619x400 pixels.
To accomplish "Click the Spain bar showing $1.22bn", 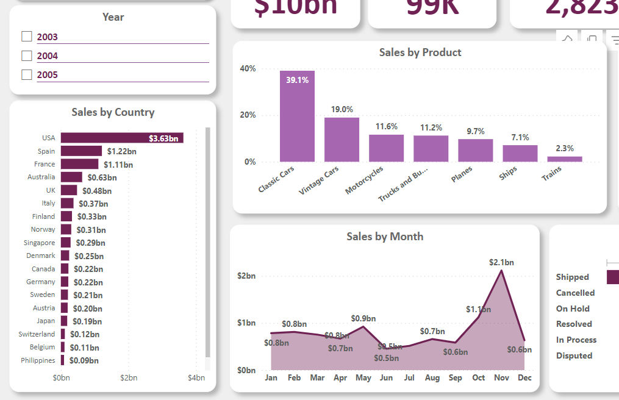I will tap(82, 151).
